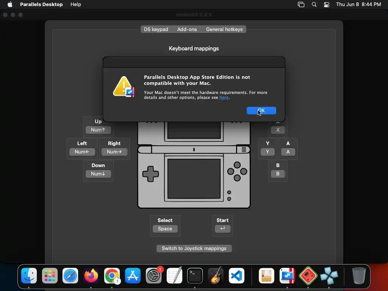Screen dimensions: 388x291
Task: Click the A key mapping button
Action: pos(288,152)
